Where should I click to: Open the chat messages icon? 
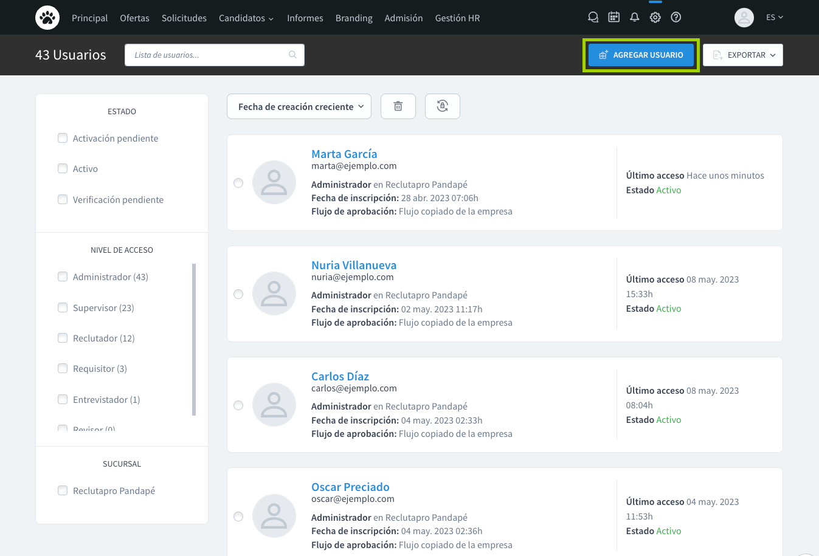[x=593, y=18]
